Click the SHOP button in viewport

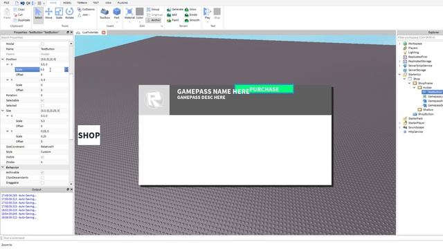[89, 136]
